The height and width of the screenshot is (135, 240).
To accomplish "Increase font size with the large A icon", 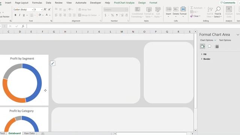I will coord(45,9).
